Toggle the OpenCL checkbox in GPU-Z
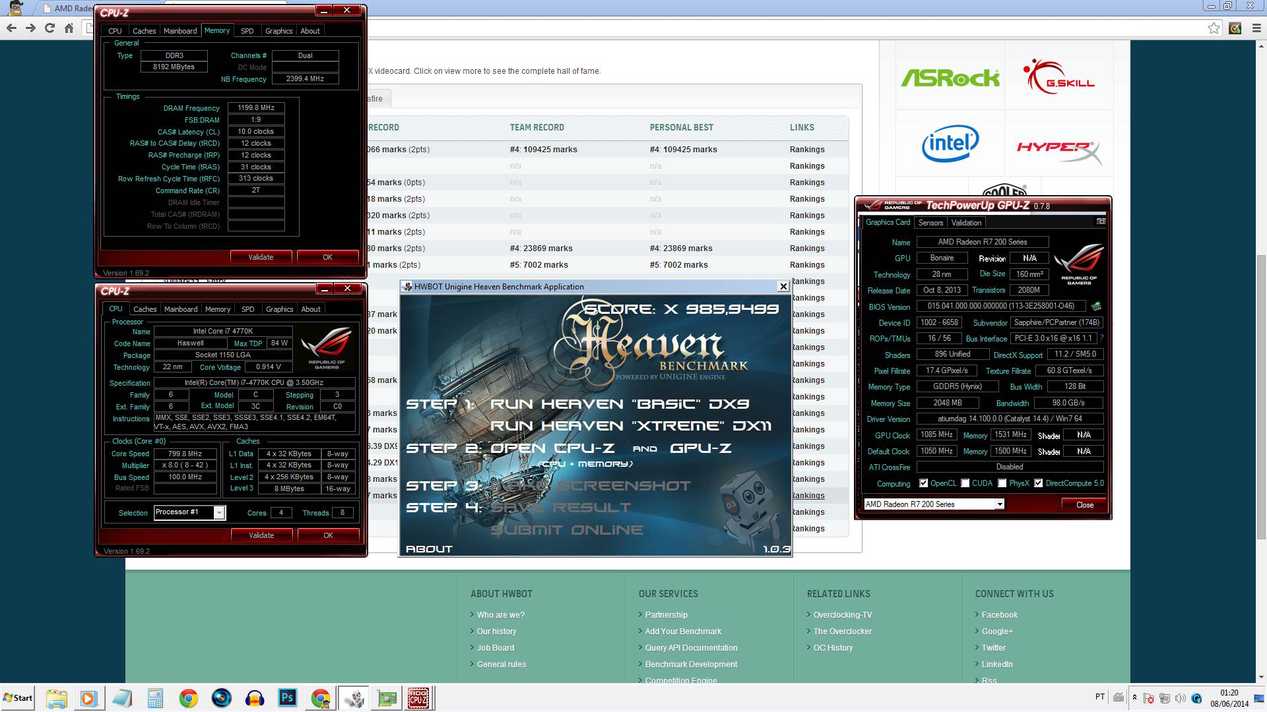The height and width of the screenshot is (712, 1267). (x=923, y=483)
